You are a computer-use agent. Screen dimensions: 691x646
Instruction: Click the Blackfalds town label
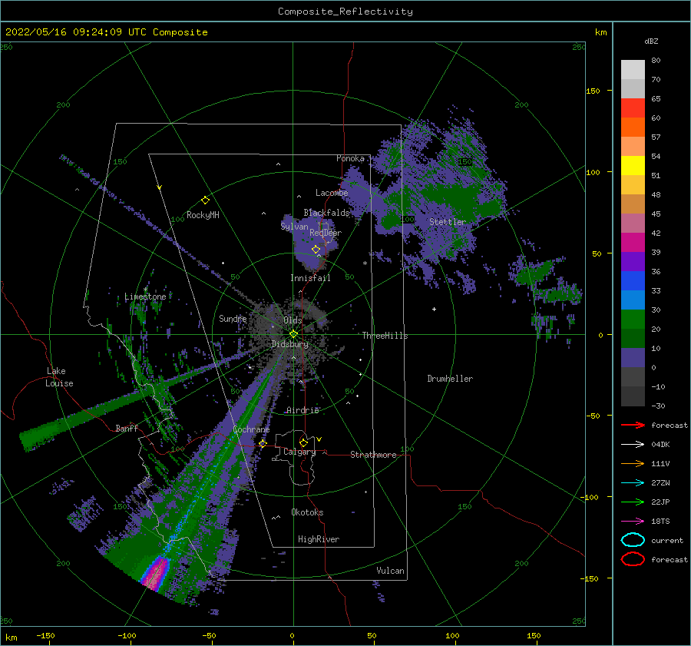pyautogui.click(x=326, y=213)
